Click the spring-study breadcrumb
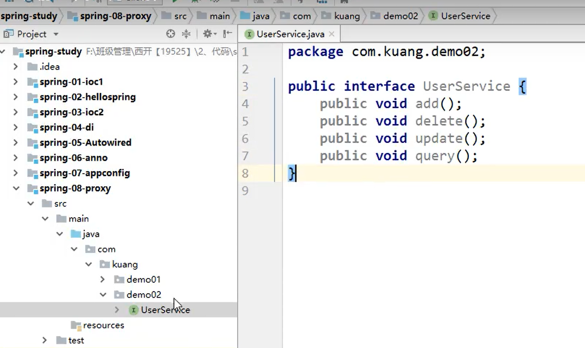Image resolution: width=585 pixels, height=348 pixels. (x=29, y=16)
